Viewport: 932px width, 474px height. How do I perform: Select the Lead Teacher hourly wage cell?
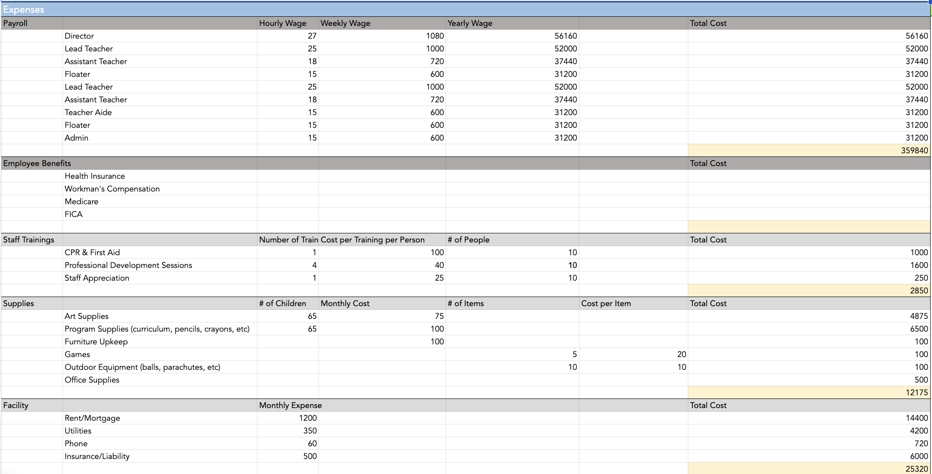point(287,48)
